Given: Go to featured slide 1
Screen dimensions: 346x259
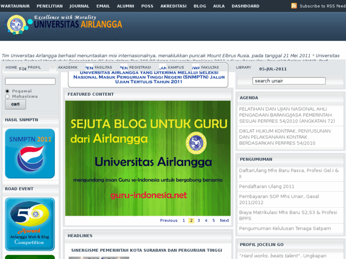Looking at the screenshot, I should (184, 221).
